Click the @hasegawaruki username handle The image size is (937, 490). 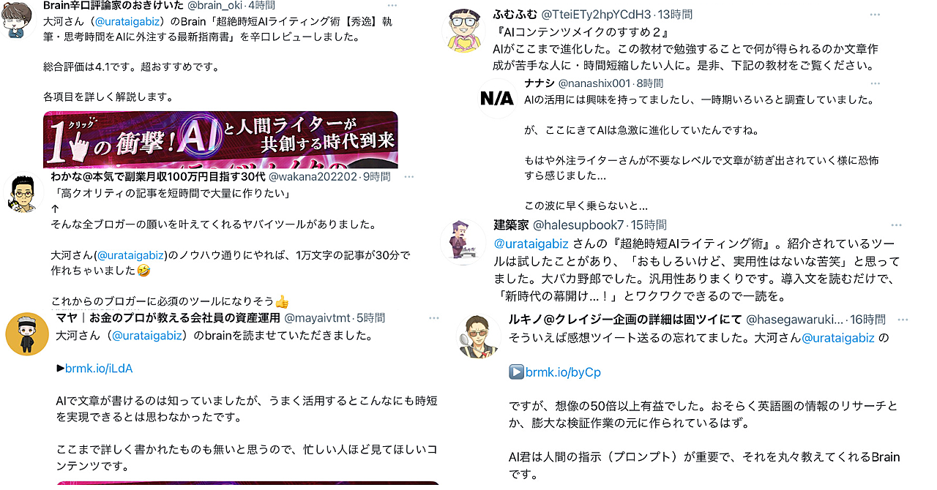coord(794,320)
